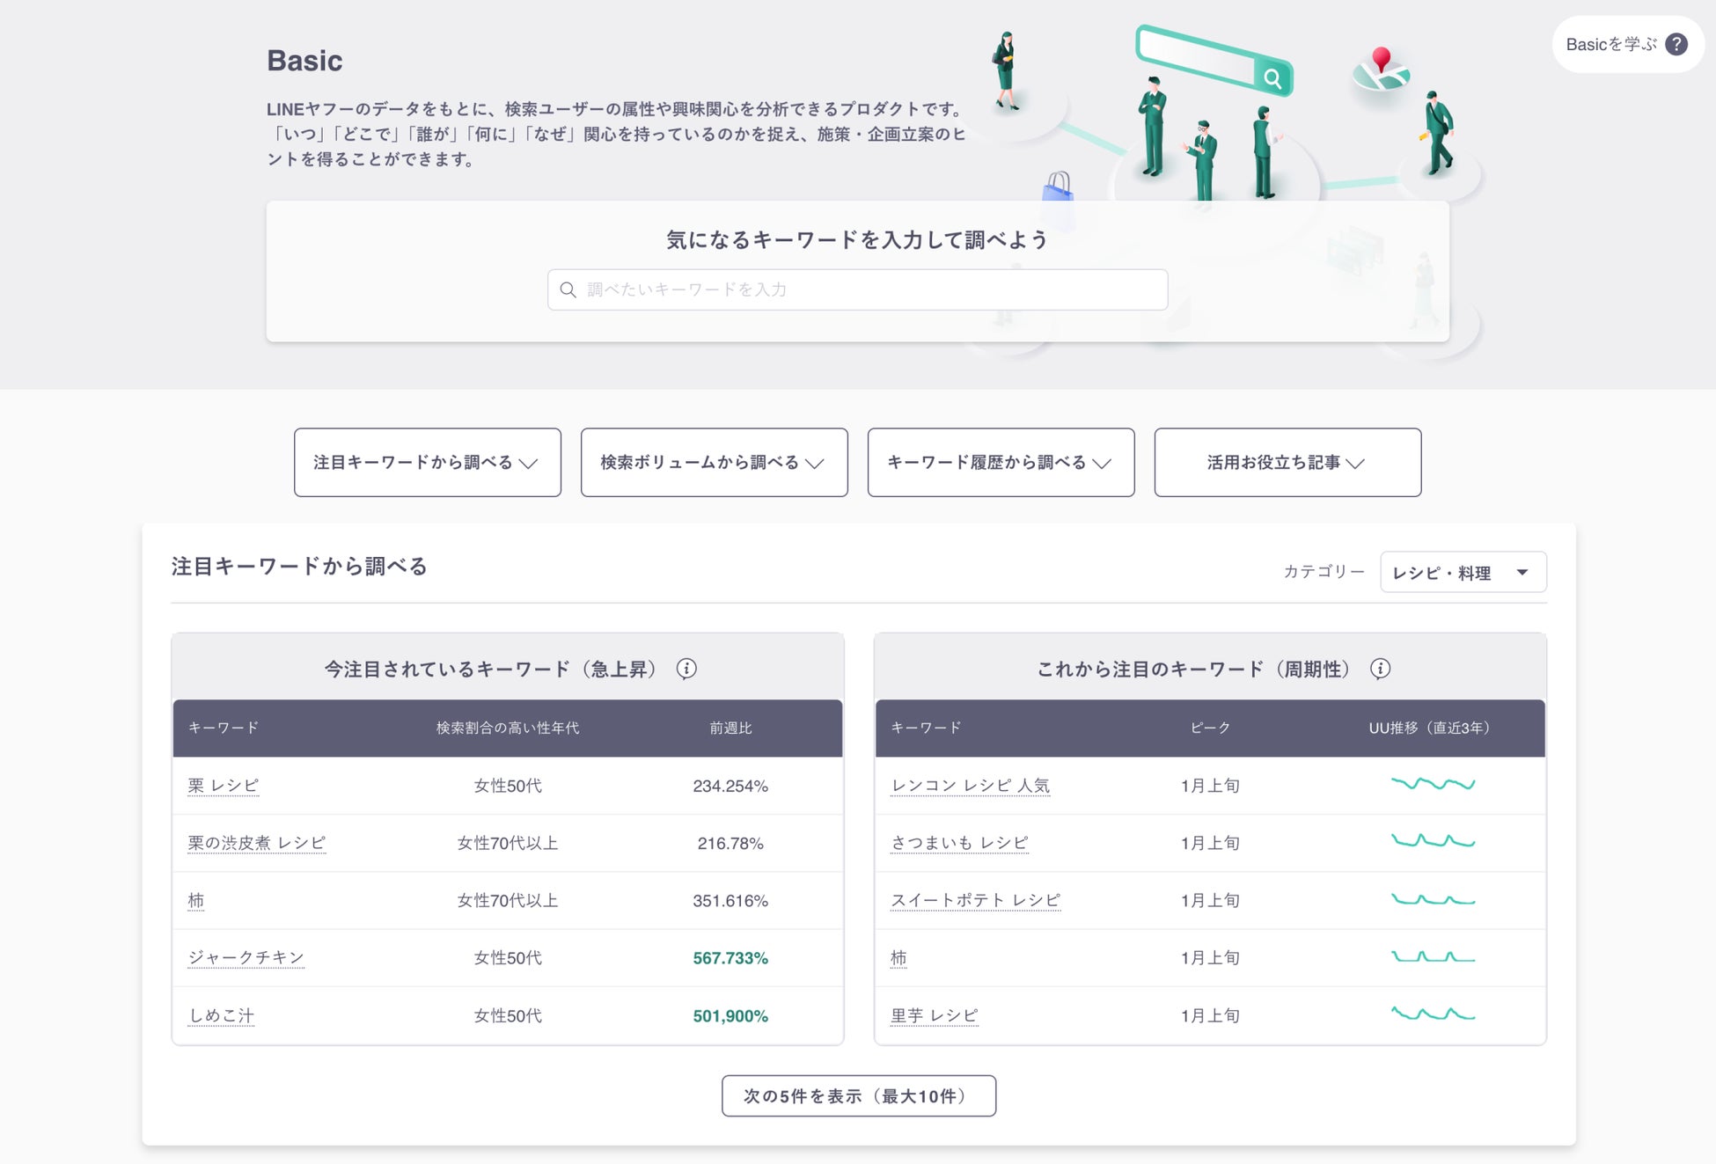Screen dimensions: 1716x1164
Task: Expand 検索ボリュームから調べる section button
Action: click(714, 463)
